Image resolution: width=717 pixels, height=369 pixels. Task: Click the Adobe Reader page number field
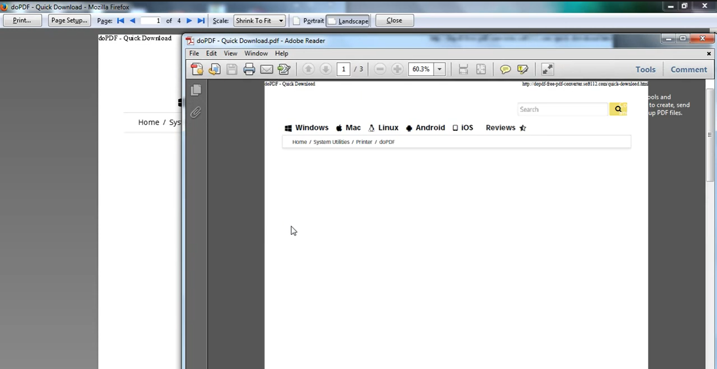click(x=343, y=69)
